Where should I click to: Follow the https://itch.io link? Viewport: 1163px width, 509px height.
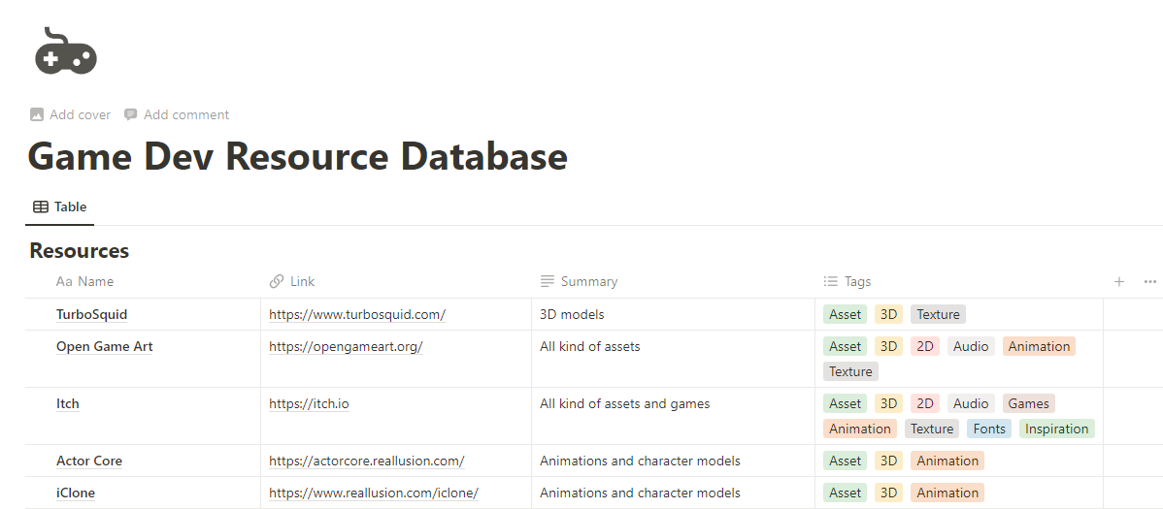point(310,403)
